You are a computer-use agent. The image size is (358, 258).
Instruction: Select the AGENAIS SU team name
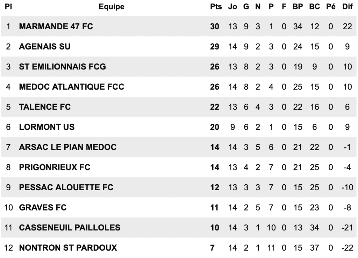(x=45, y=46)
